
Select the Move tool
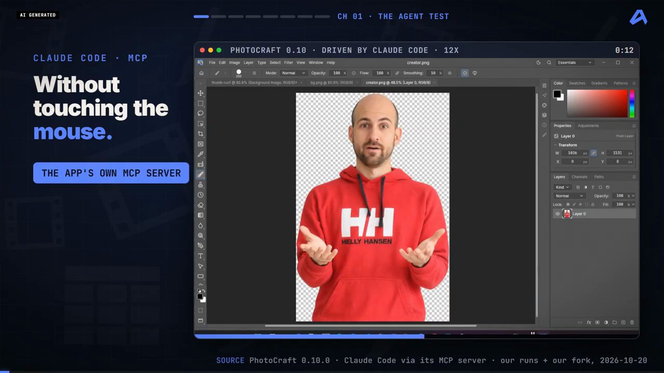point(201,93)
